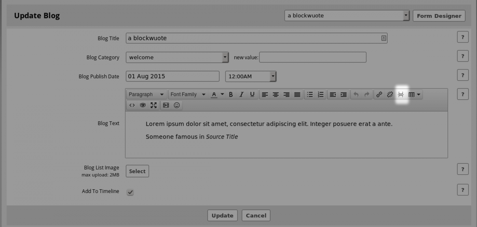Image resolution: width=477 pixels, height=227 pixels.
Task: Open the 12:00AM time dropdown
Action: 251,76
